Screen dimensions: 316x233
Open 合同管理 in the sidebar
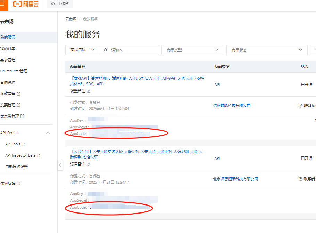pyautogui.click(x=8, y=82)
